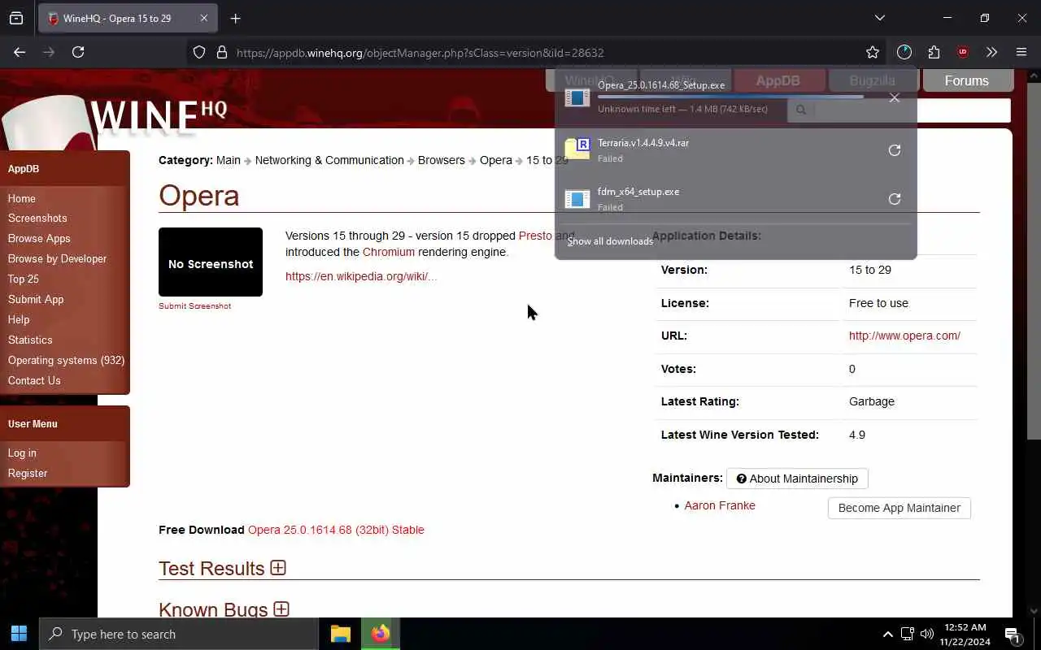Open the Windows Start menu

click(20, 634)
